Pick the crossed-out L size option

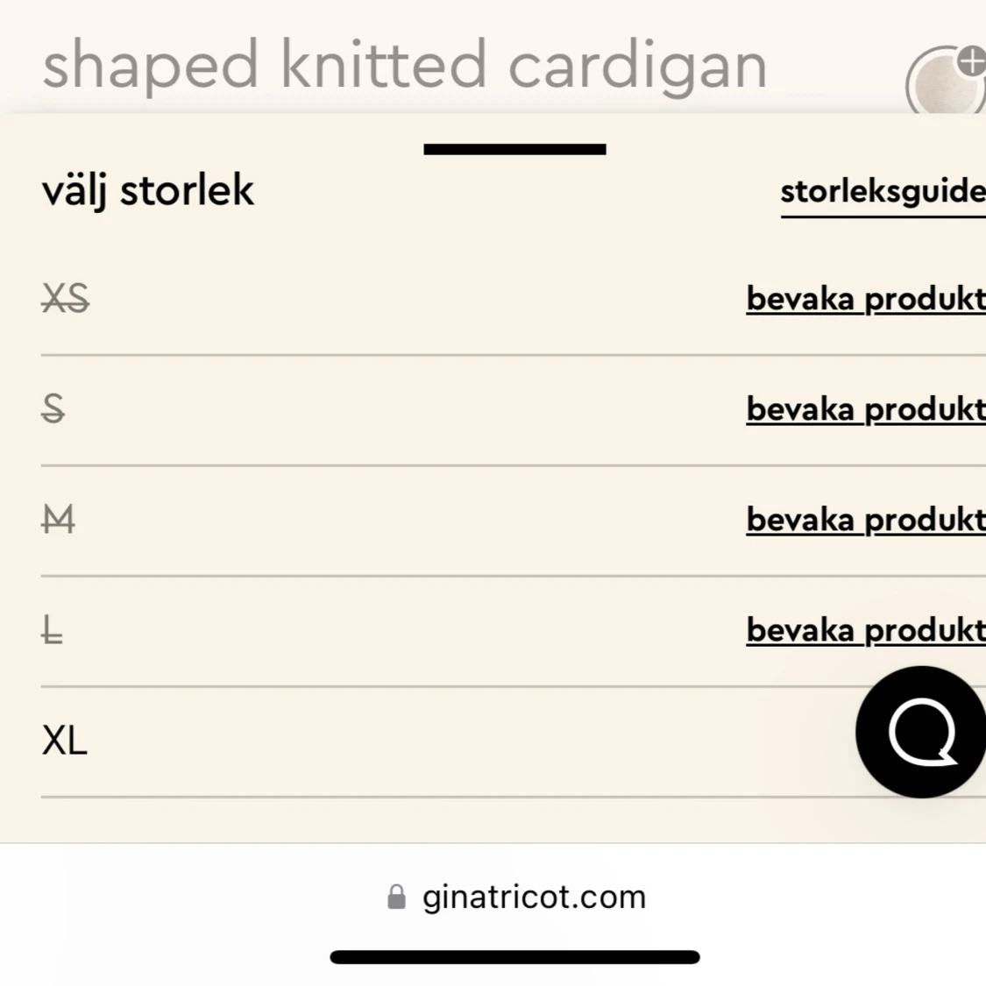(52, 630)
